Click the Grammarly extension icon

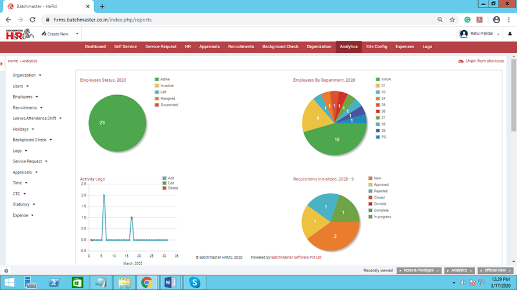tap(467, 19)
